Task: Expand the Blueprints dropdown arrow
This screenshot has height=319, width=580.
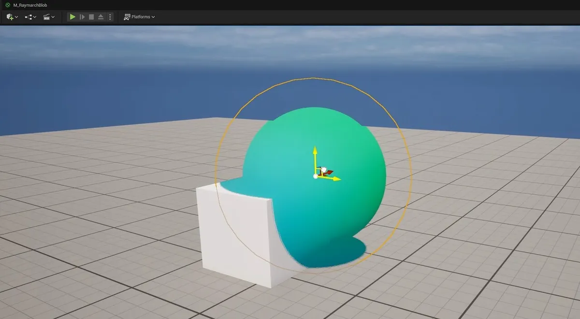Action: (x=34, y=16)
